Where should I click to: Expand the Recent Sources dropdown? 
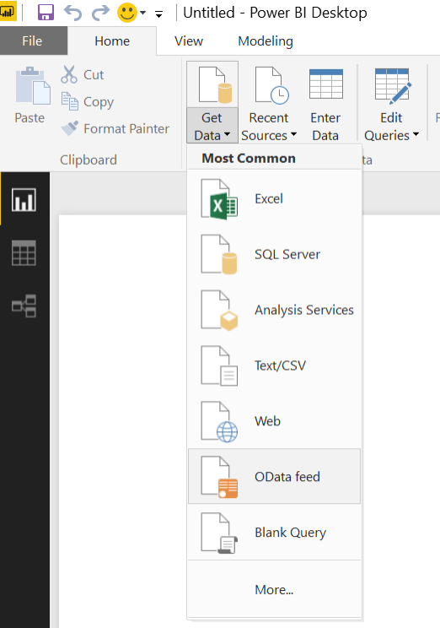269,127
